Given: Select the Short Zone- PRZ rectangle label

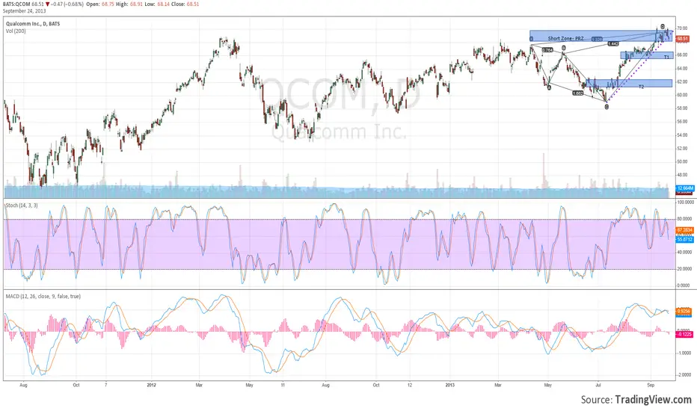Looking at the screenshot, I should 565,39.
